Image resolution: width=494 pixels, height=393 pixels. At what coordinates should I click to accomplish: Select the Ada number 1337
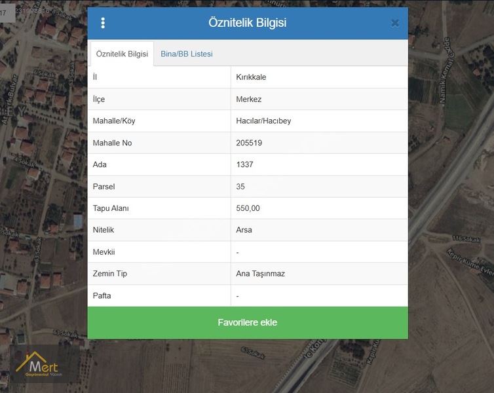(244, 164)
